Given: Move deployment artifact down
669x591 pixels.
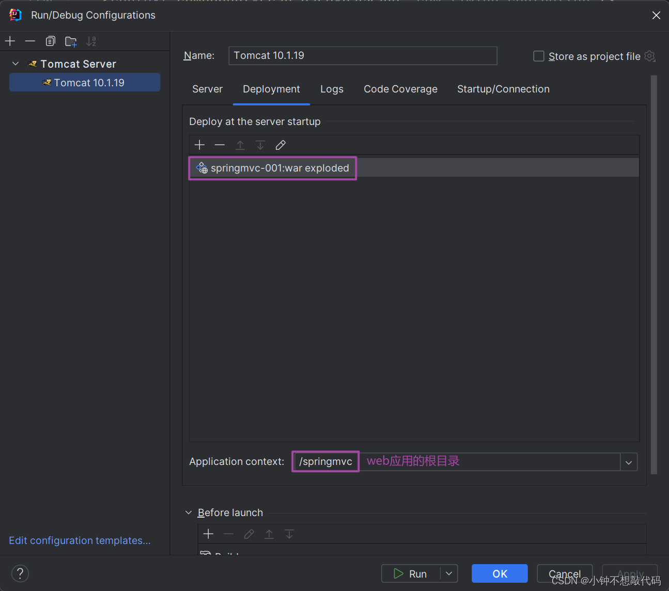Looking at the screenshot, I should tap(260, 145).
